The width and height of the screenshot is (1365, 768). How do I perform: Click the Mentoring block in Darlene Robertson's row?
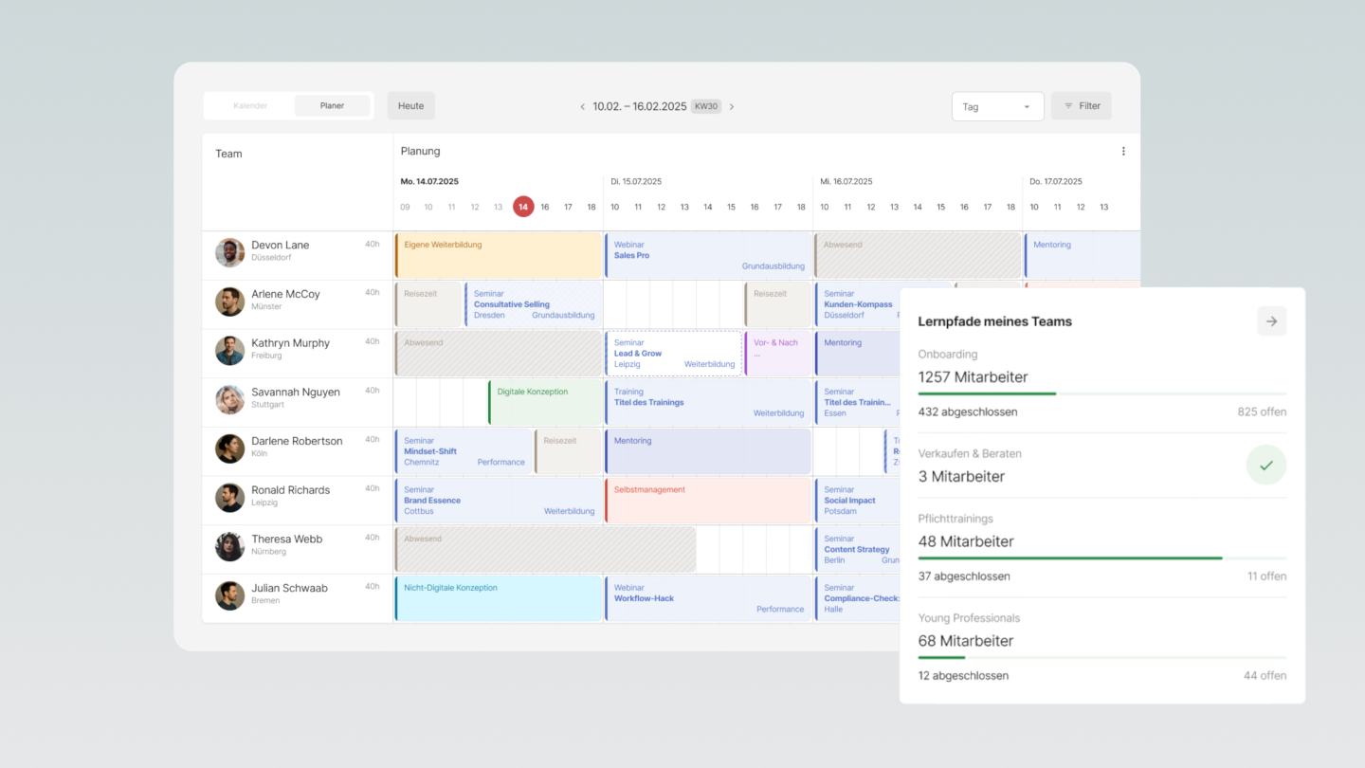(706, 450)
